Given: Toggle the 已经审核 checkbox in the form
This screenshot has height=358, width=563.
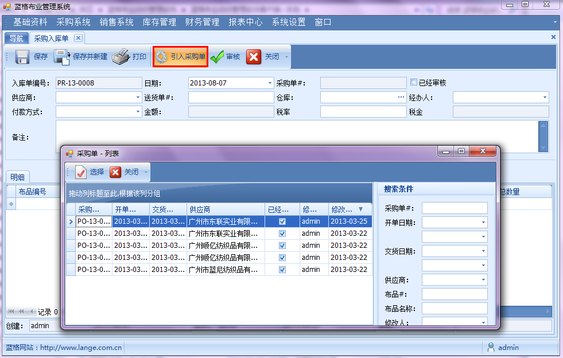Looking at the screenshot, I should 414,83.
